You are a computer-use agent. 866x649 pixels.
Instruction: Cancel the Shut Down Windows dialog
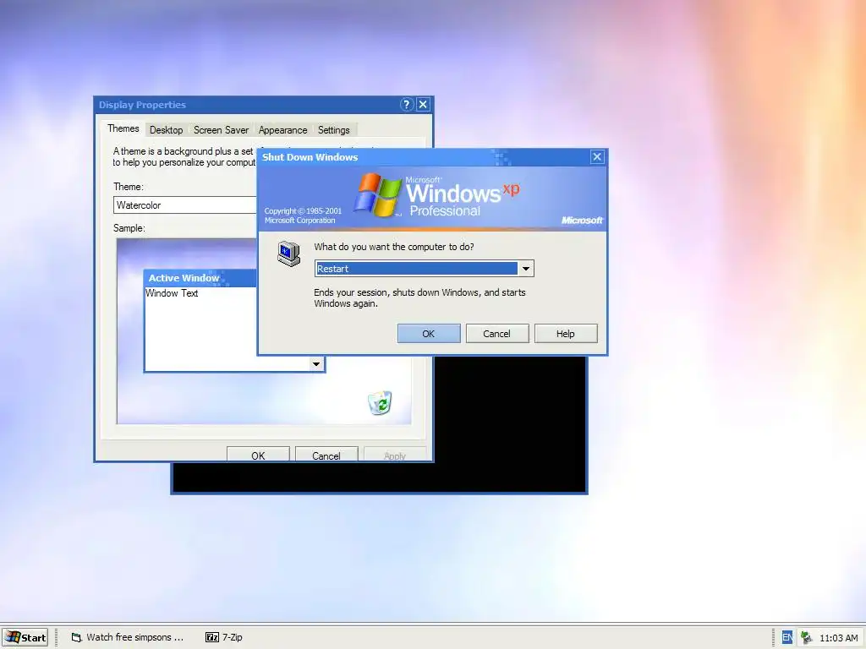497,333
